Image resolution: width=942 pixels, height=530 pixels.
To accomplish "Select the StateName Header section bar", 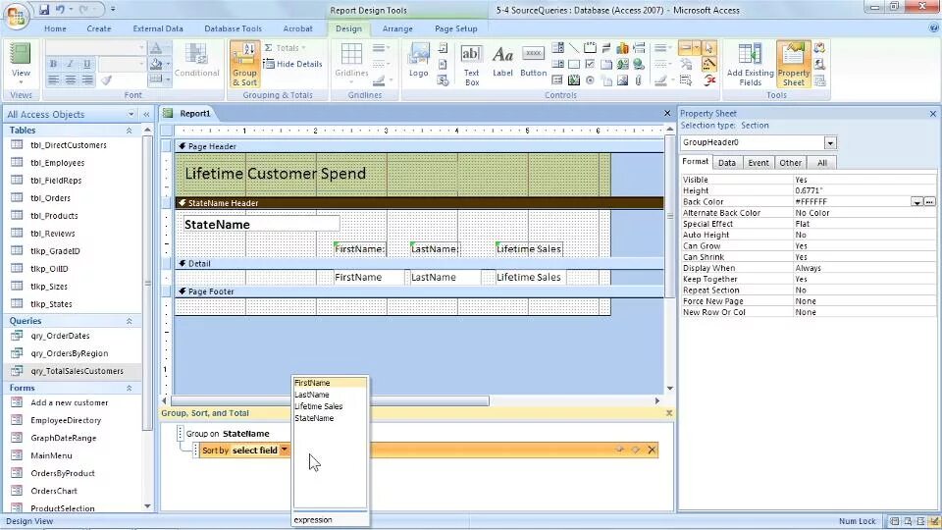I will click(x=419, y=203).
